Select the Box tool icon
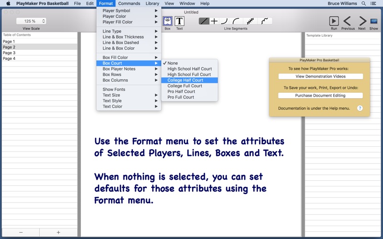Screen dimensions: 383x239 [167, 21]
